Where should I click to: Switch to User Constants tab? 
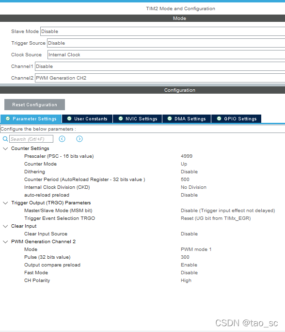pos(87,119)
